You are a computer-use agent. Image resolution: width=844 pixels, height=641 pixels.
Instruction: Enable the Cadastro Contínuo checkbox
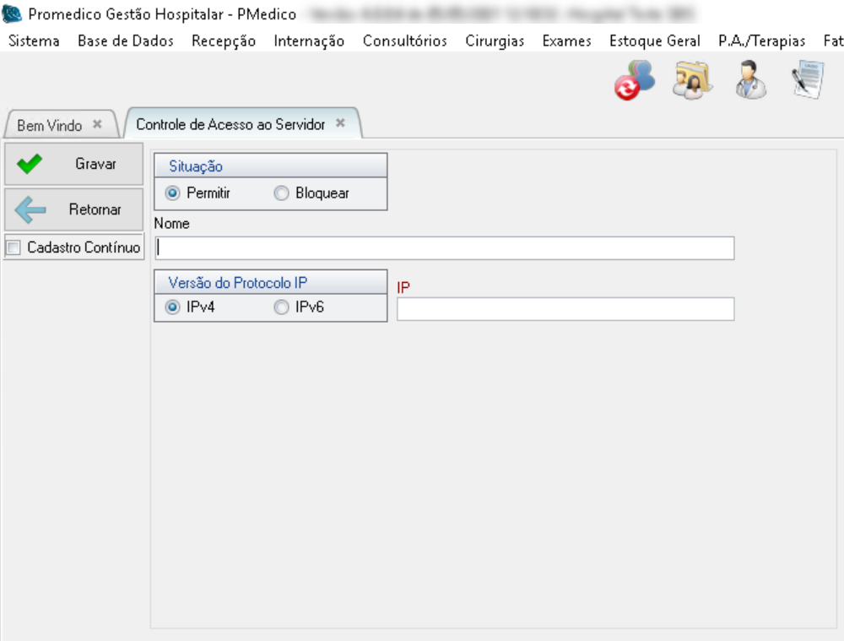pyautogui.click(x=13, y=248)
